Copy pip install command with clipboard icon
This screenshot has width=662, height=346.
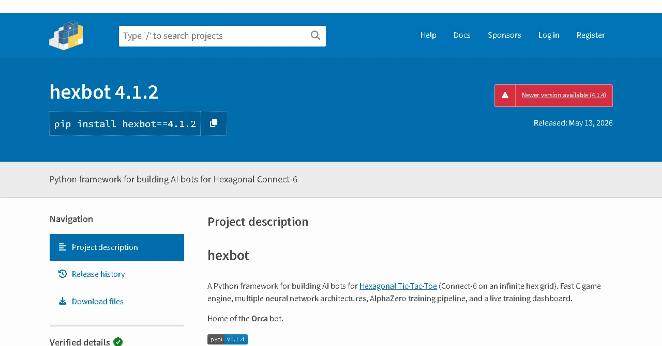coord(214,123)
